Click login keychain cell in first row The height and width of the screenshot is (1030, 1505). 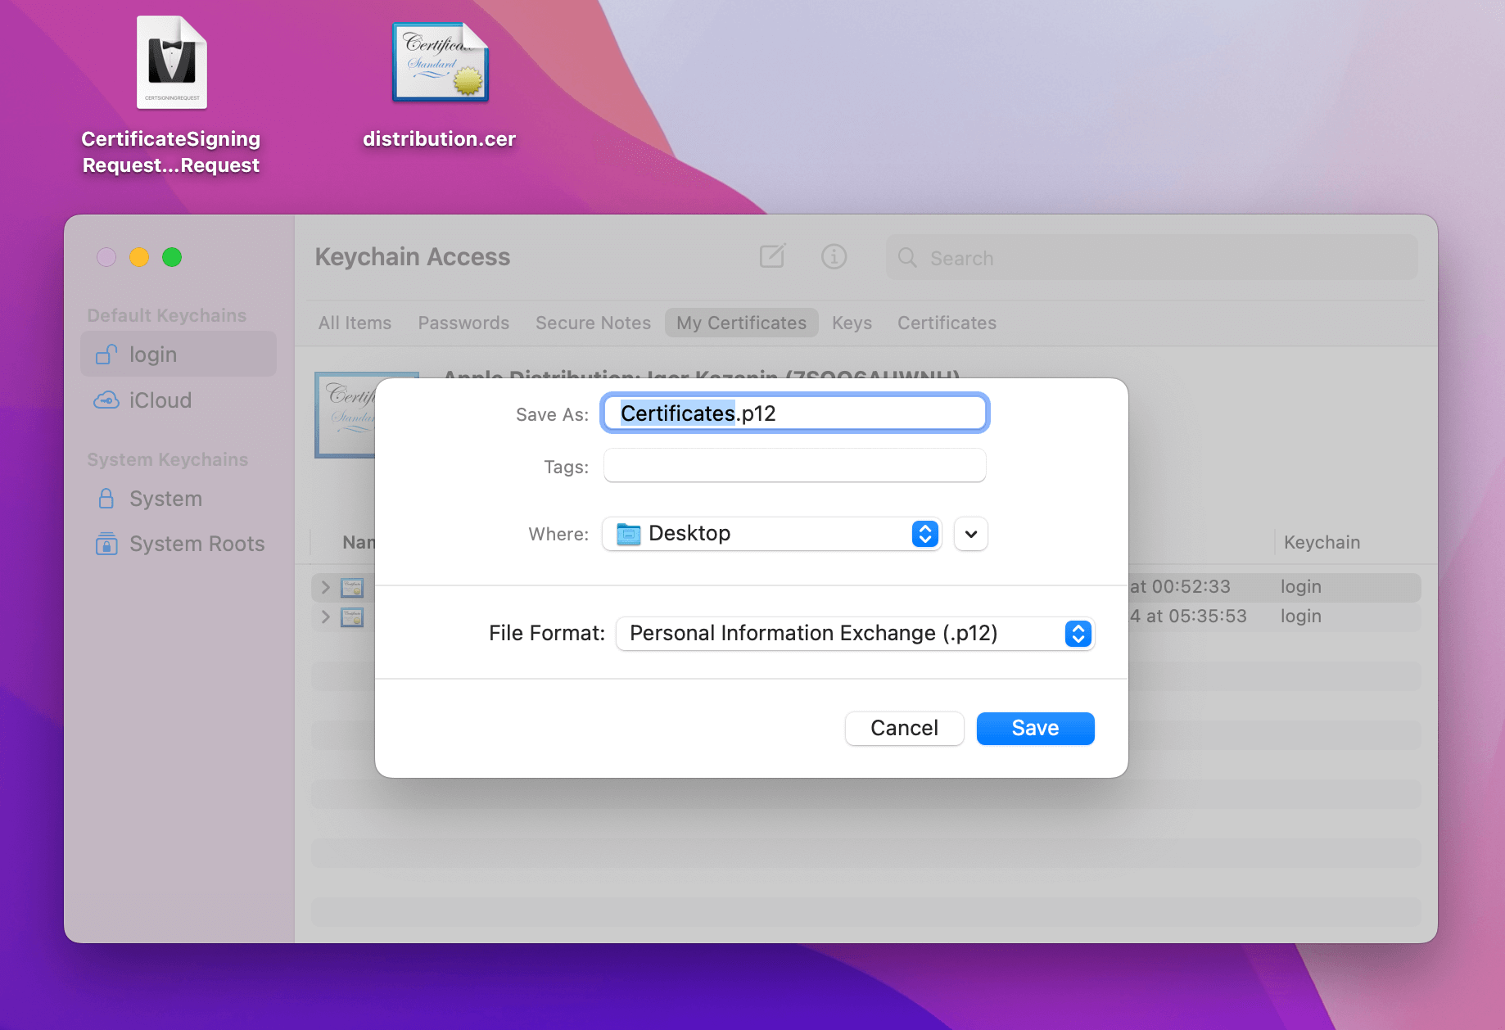(x=1301, y=586)
